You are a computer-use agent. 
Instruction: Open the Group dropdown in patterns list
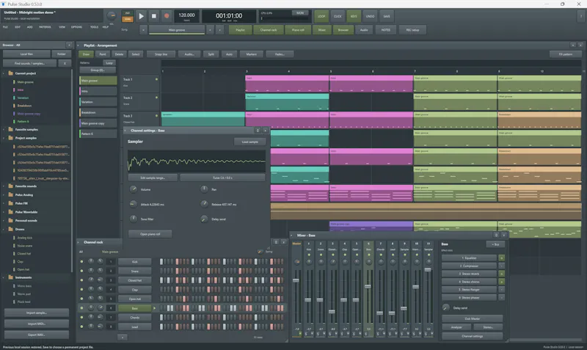coord(98,70)
